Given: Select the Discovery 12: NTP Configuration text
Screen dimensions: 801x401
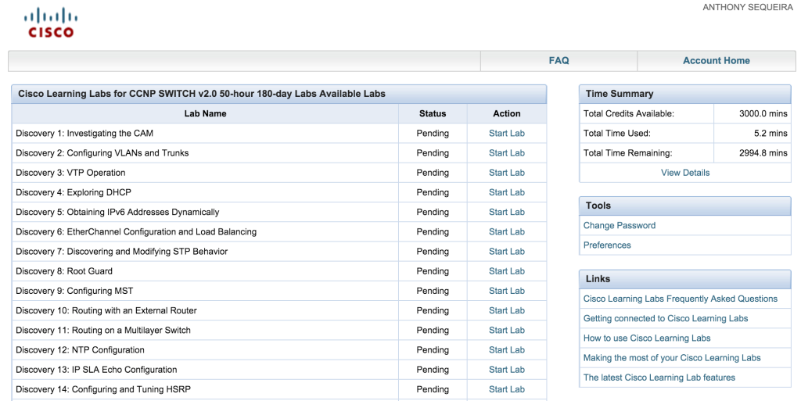Looking at the screenshot, I should point(81,350).
